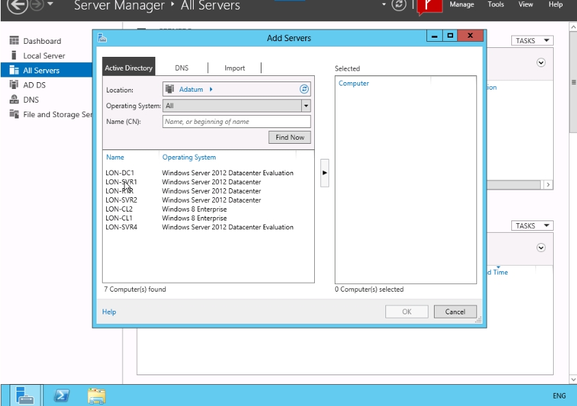Minimize the Add Servers dialog
The image size is (577, 406).
click(435, 36)
